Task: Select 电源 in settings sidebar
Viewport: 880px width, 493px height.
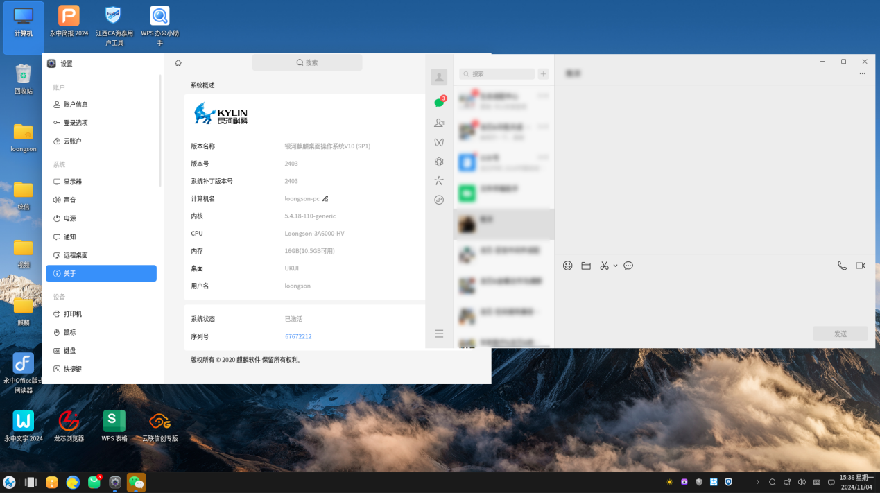Action: (x=70, y=218)
